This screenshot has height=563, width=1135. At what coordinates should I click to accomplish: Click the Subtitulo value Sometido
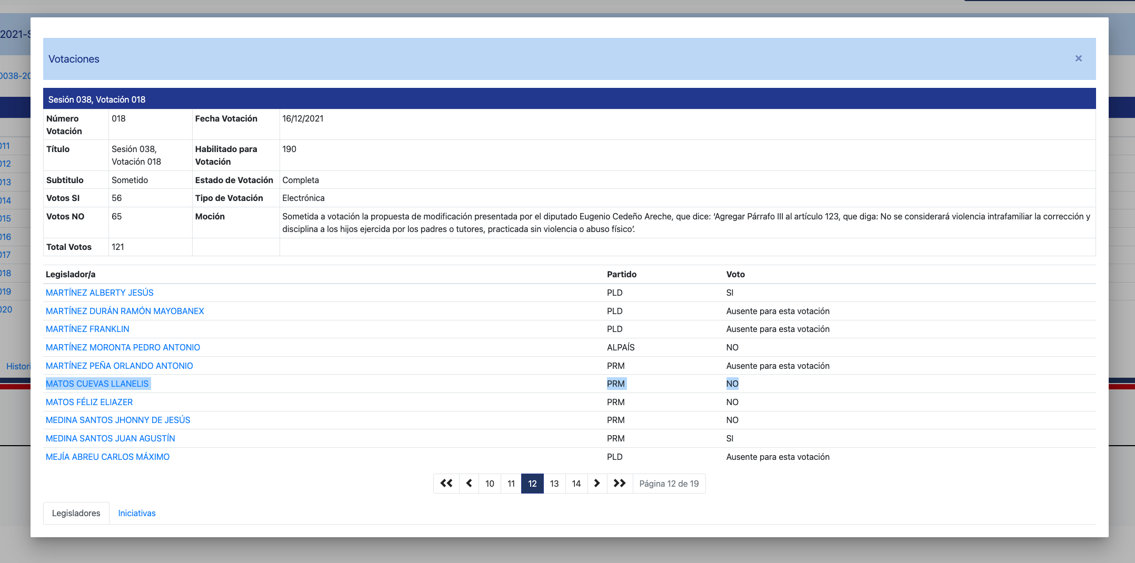[130, 180]
